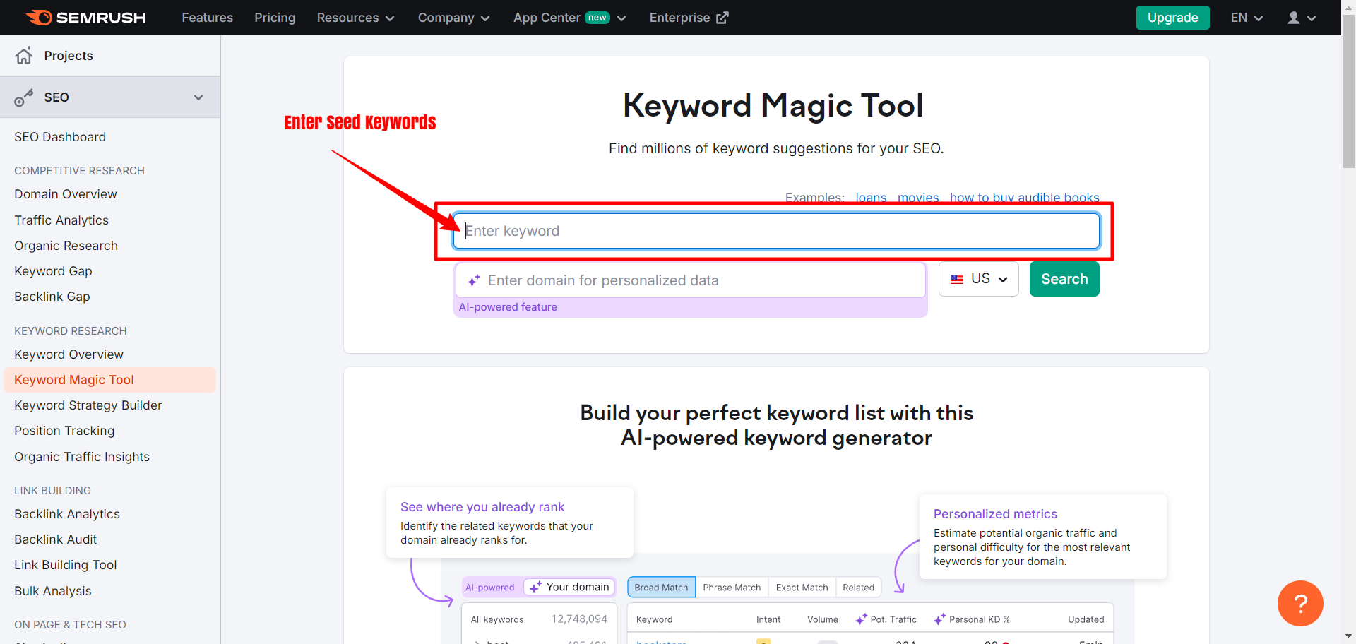Screen dimensions: 1356x644
Task: Click the Pot. Traffic column header
Action: tap(886, 619)
